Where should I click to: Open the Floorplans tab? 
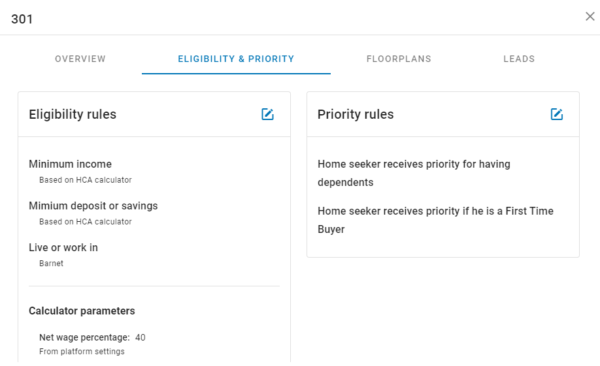399,59
